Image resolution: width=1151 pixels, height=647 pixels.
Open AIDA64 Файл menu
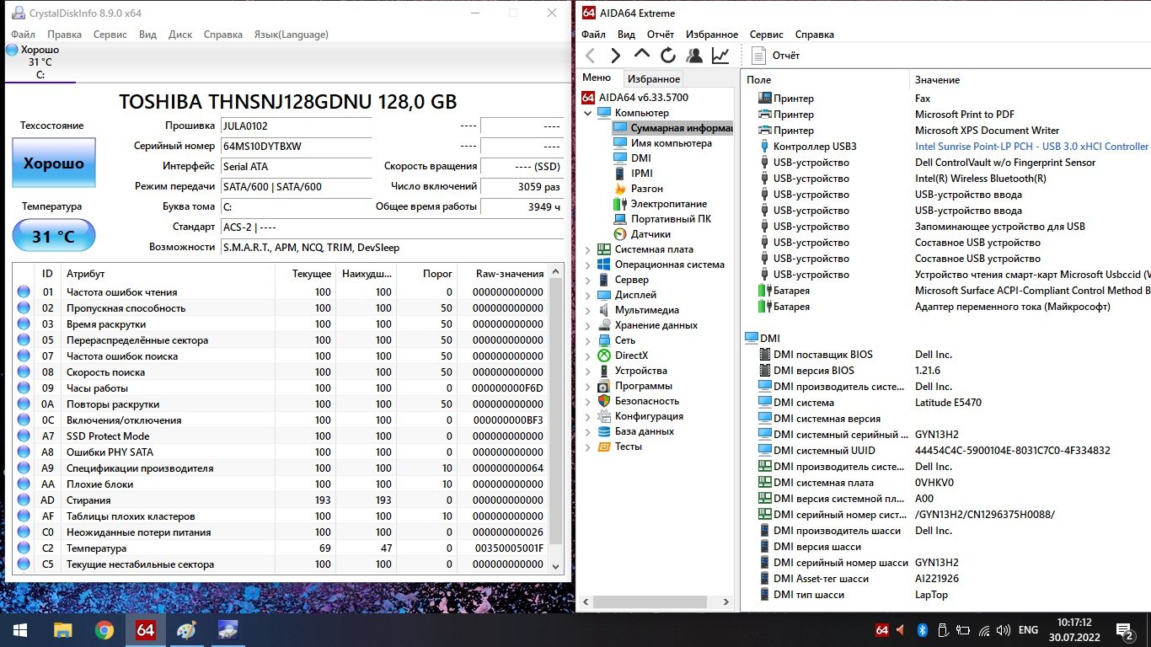[x=593, y=35]
